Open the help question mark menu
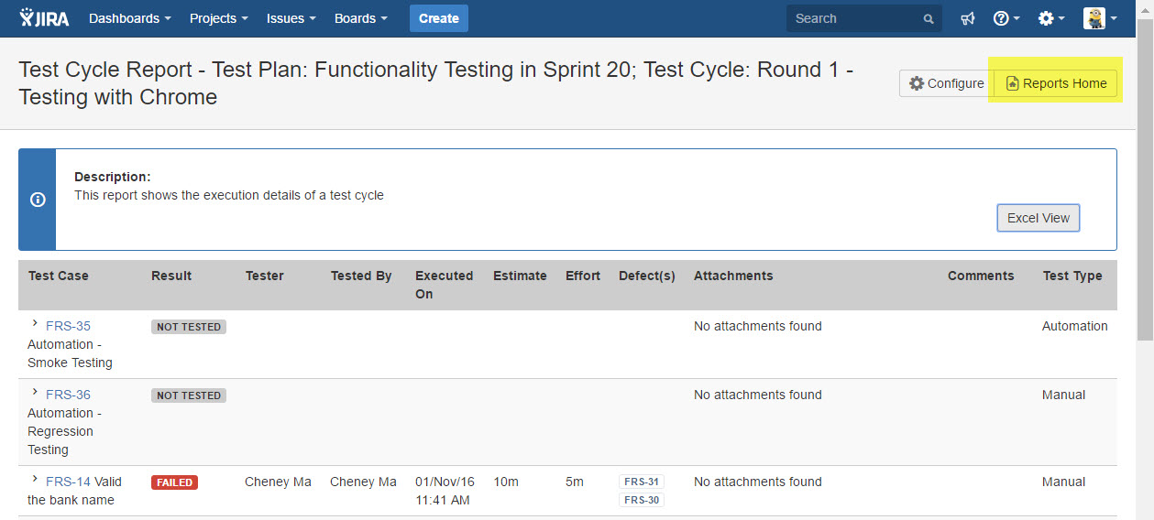The image size is (1154, 520). [x=1006, y=18]
